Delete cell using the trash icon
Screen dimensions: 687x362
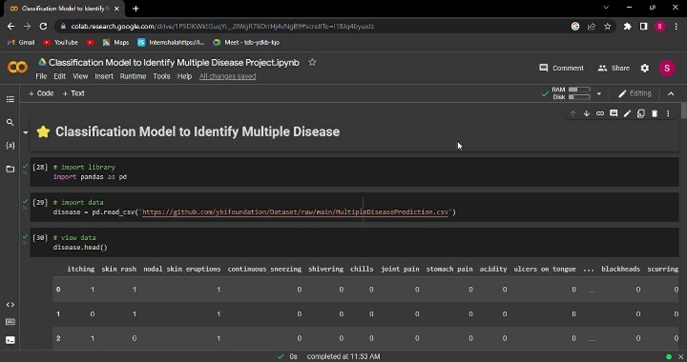coord(655,113)
